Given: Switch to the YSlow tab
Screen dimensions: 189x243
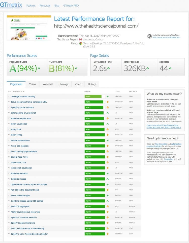Looking at the screenshot, I should click(32, 84).
